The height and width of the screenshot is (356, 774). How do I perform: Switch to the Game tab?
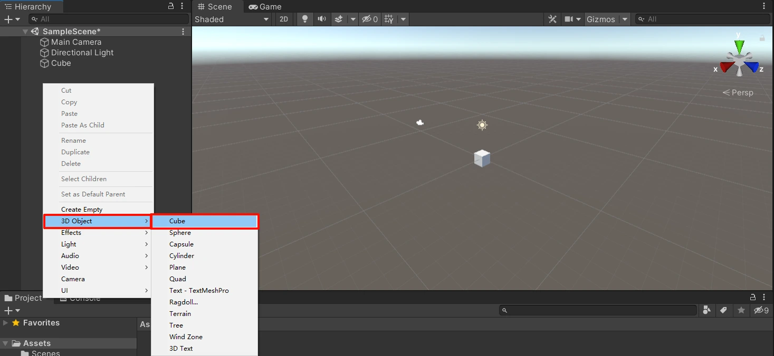click(265, 7)
